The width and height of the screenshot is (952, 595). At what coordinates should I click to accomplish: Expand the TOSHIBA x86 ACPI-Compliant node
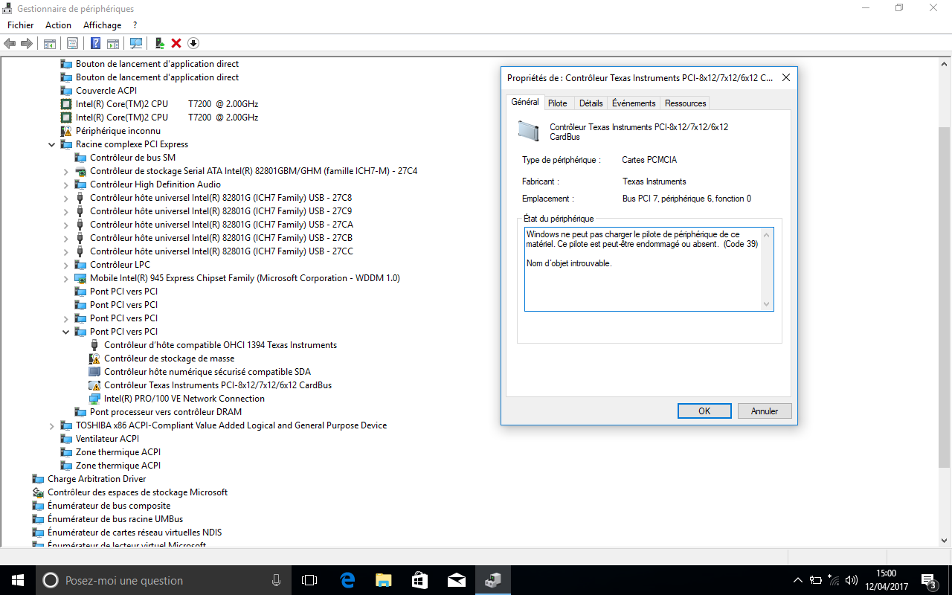click(x=52, y=425)
